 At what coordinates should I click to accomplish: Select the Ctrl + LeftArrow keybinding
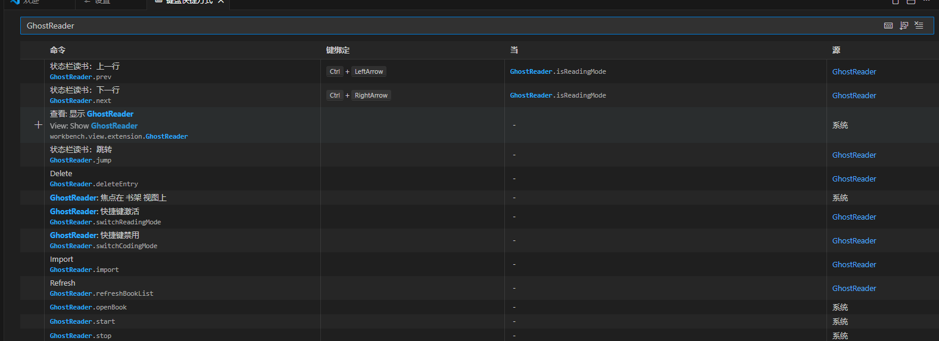click(357, 71)
